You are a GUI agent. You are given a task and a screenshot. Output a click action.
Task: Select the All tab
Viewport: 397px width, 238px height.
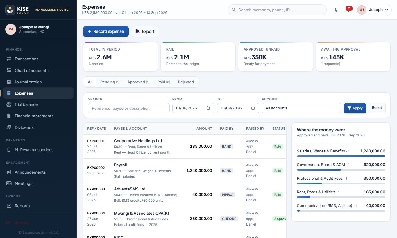coord(90,82)
